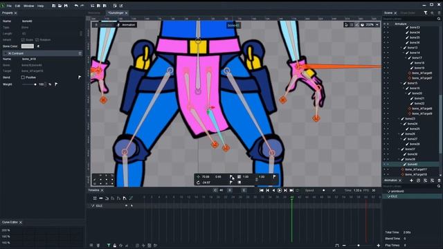Switch to the Animation mode tab

click(x=126, y=25)
